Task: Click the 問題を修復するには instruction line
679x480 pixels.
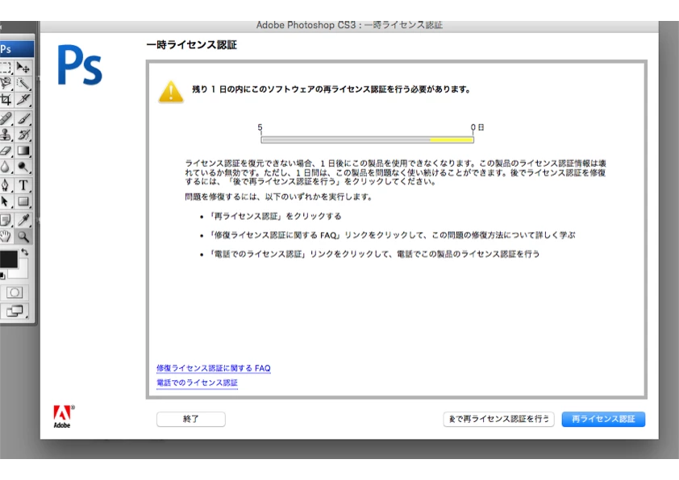Action: 279,197
